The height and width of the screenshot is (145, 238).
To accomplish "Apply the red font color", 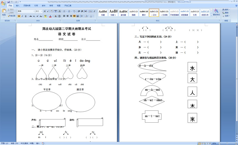I will coord(50,16).
